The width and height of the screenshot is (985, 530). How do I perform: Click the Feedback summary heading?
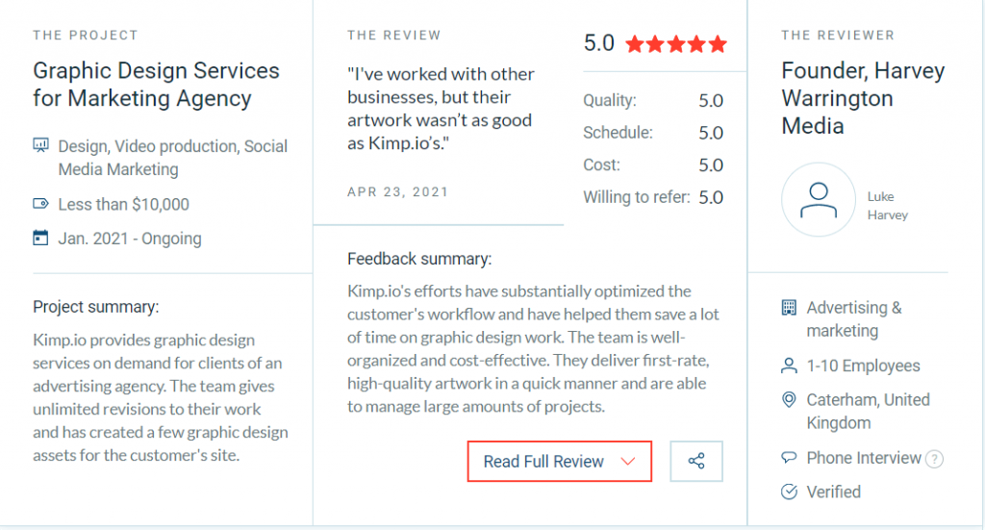tap(419, 259)
